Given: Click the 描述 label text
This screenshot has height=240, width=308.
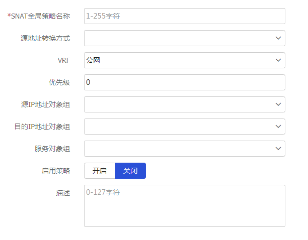Looking at the screenshot, I should pyautogui.click(x=63, y=193).
